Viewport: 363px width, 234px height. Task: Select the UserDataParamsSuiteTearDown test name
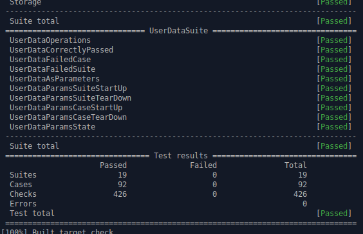tap(70, 98)
